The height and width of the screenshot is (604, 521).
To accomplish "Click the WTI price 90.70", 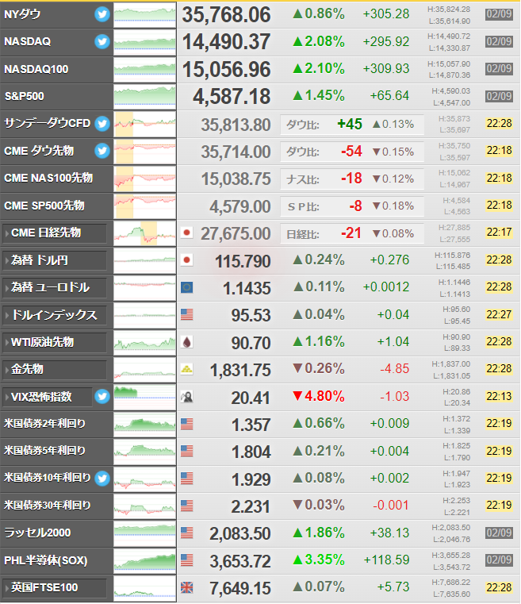I will tap(251, 343).
